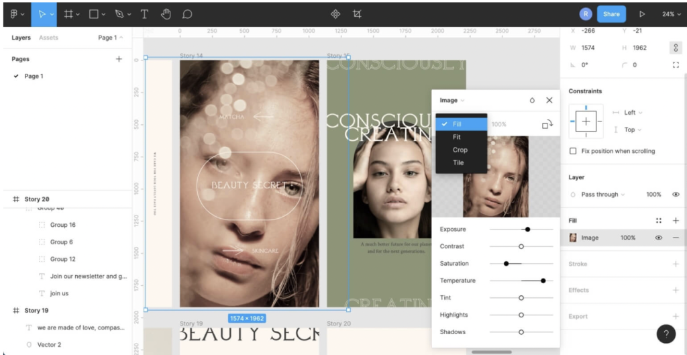687x355 pixels.
Task: Switch to Layers tab
Action: (x=21, y=38)
